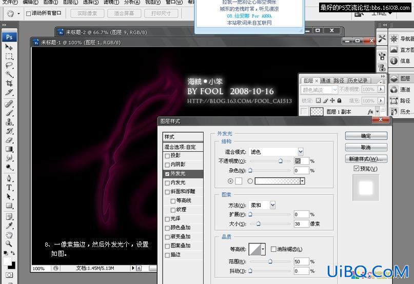The width and height of the screenshot is (414, 284).
Task: Uncheck the 外发光 outer glow style
Action: click(167, 174)
